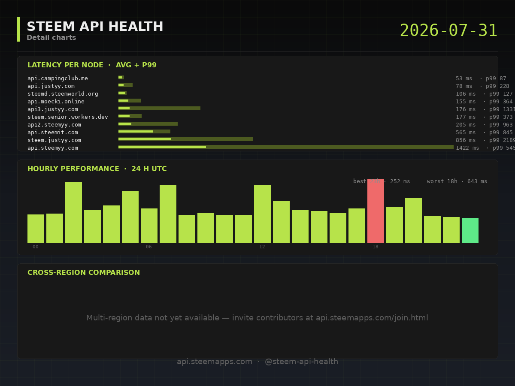Click the 856 ms latency value
515x386 pixels.
click(x=466, y=140)
